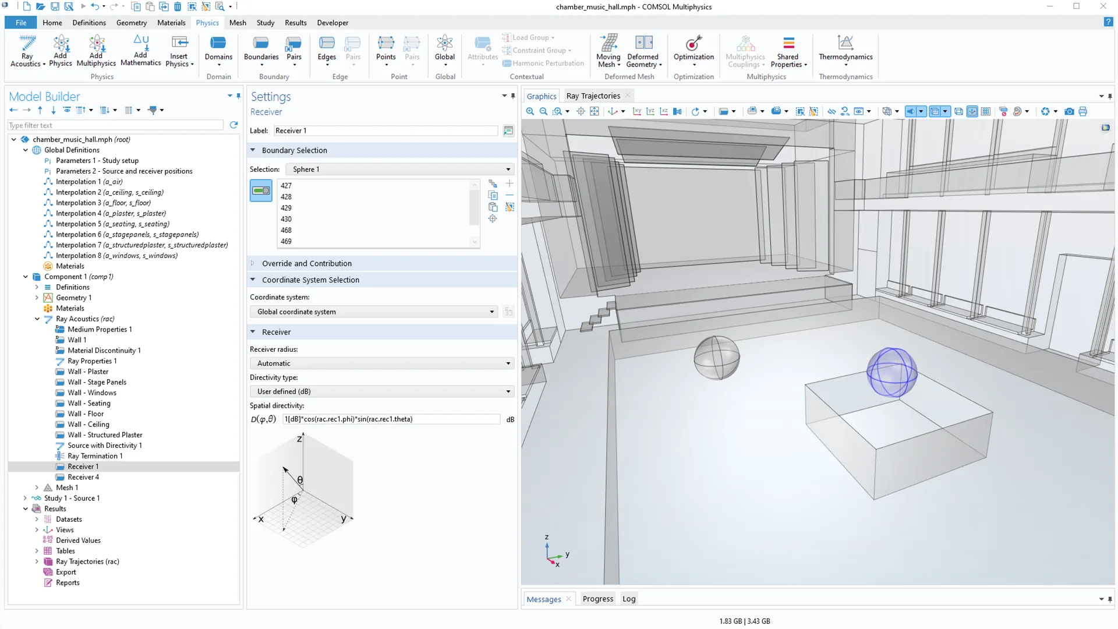
Task: Collapse the Ray Acoustics (rac) tree node
Action: (37, 319)
